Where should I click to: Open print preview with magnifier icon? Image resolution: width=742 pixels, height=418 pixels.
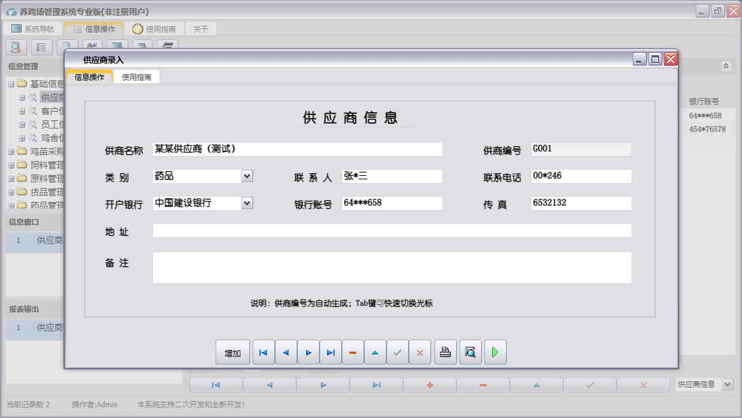tap(470, 352)
